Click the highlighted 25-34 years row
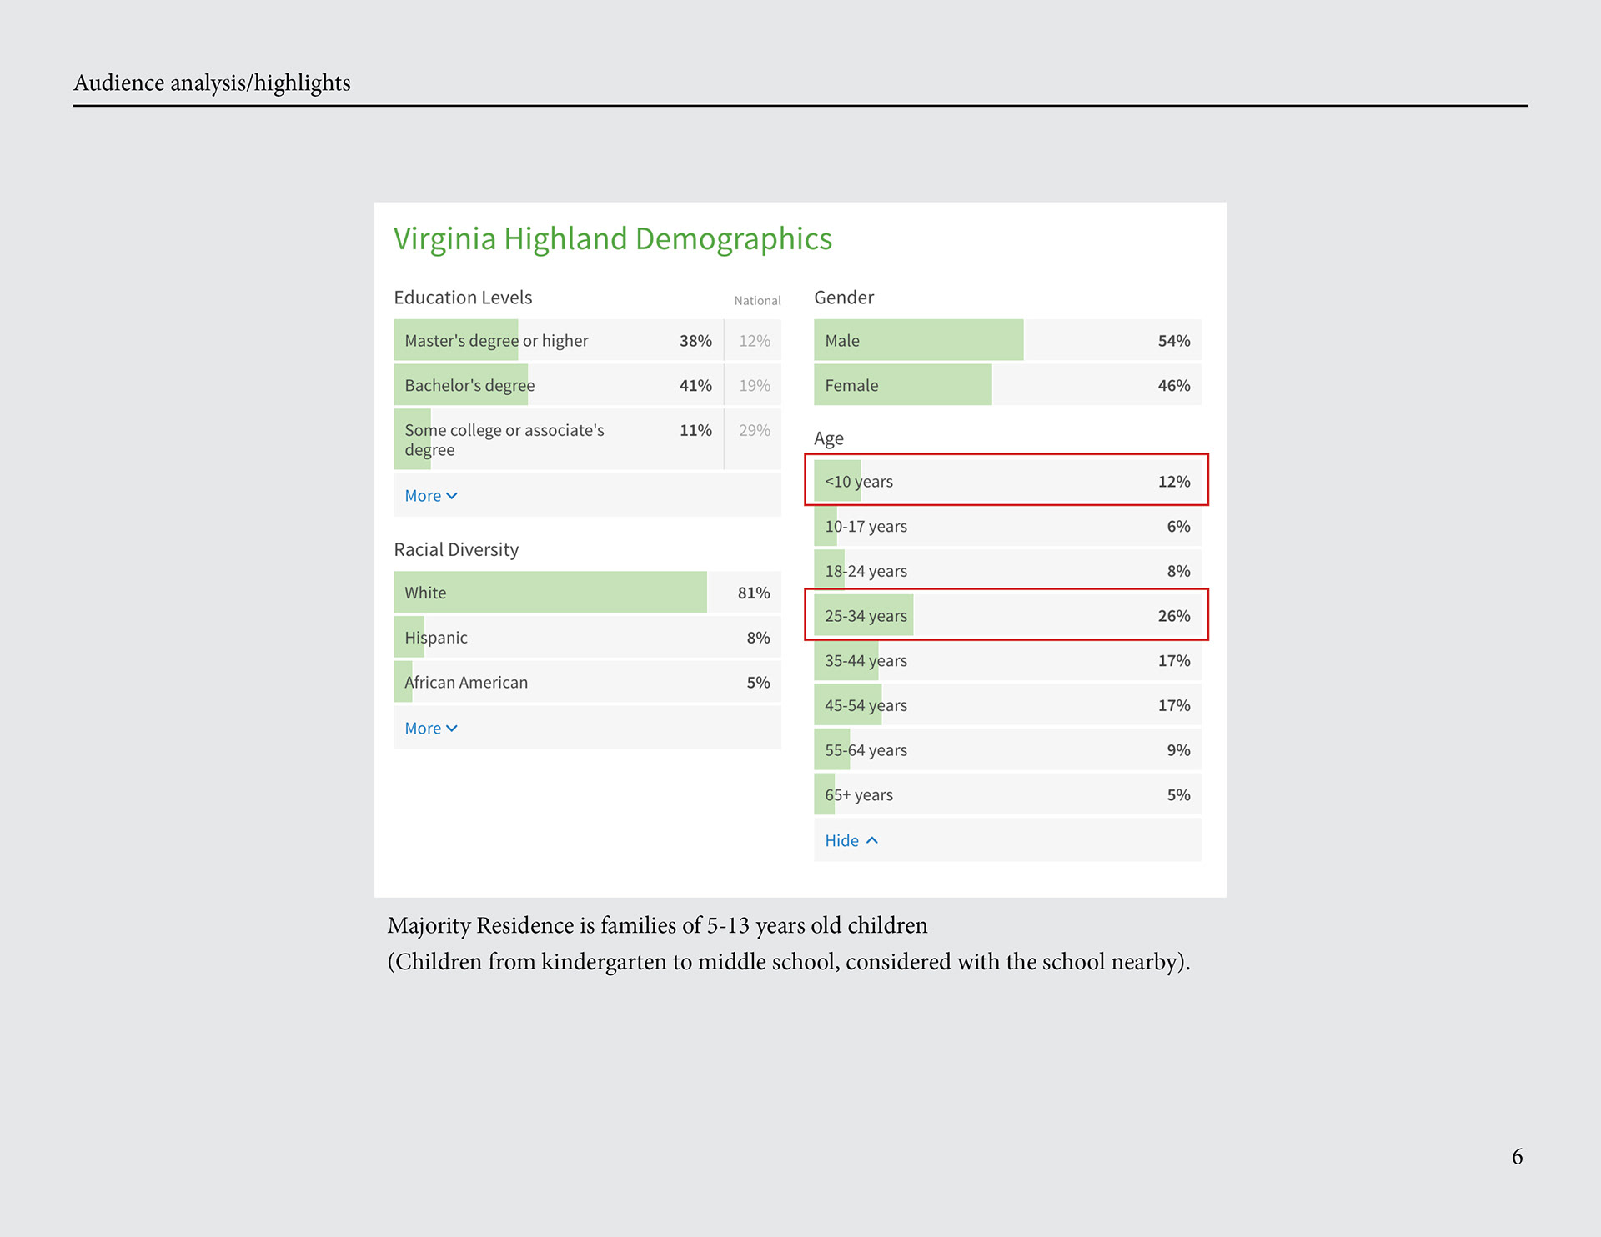The image size is (1601, 1237). point(1007,616)
